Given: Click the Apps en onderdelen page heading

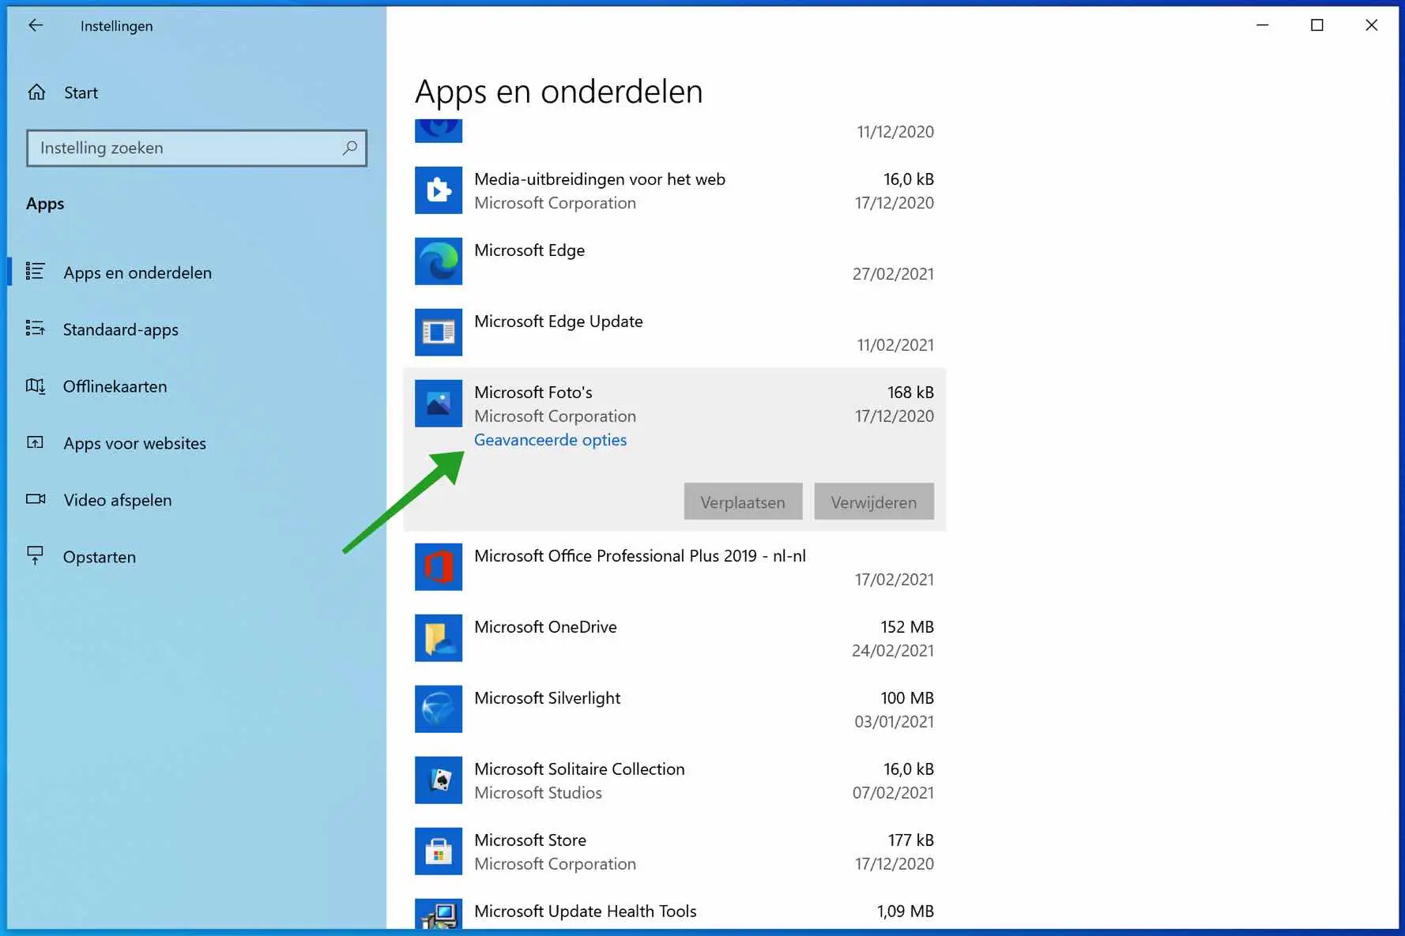Looking at the screenshot, I should click(559, 92).
